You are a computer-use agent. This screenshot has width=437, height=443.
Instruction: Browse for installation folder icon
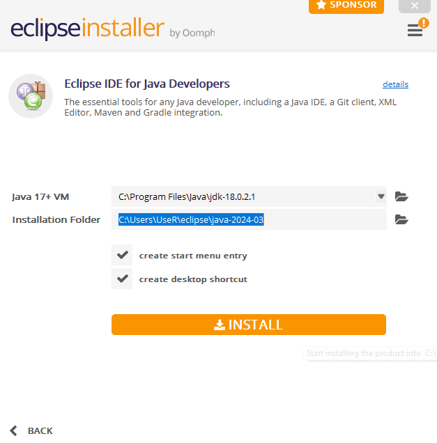click(x=401, y=219)
